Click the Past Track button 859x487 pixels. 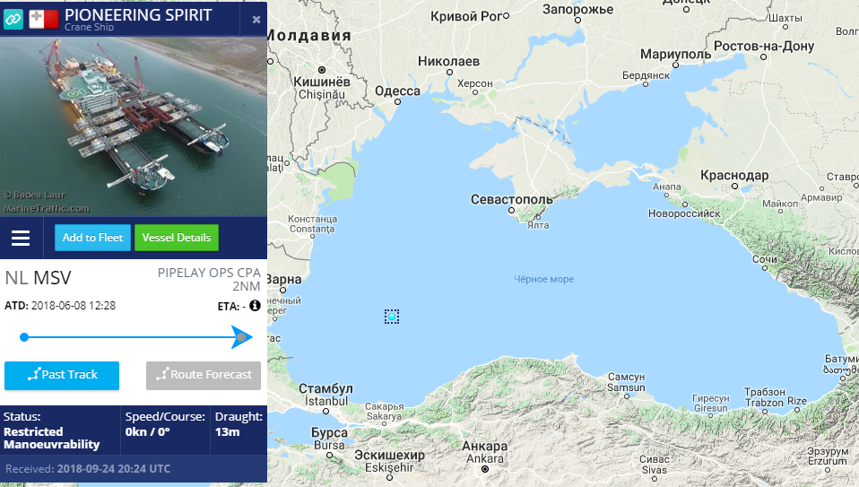pyautogui.click(x=62, y=375)
